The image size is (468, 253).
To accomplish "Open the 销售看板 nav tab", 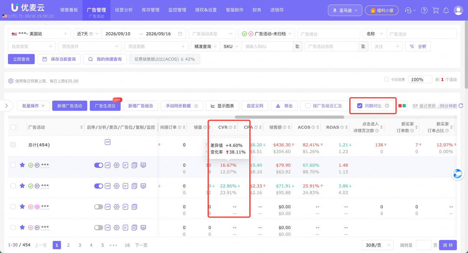I will (69, 10).
